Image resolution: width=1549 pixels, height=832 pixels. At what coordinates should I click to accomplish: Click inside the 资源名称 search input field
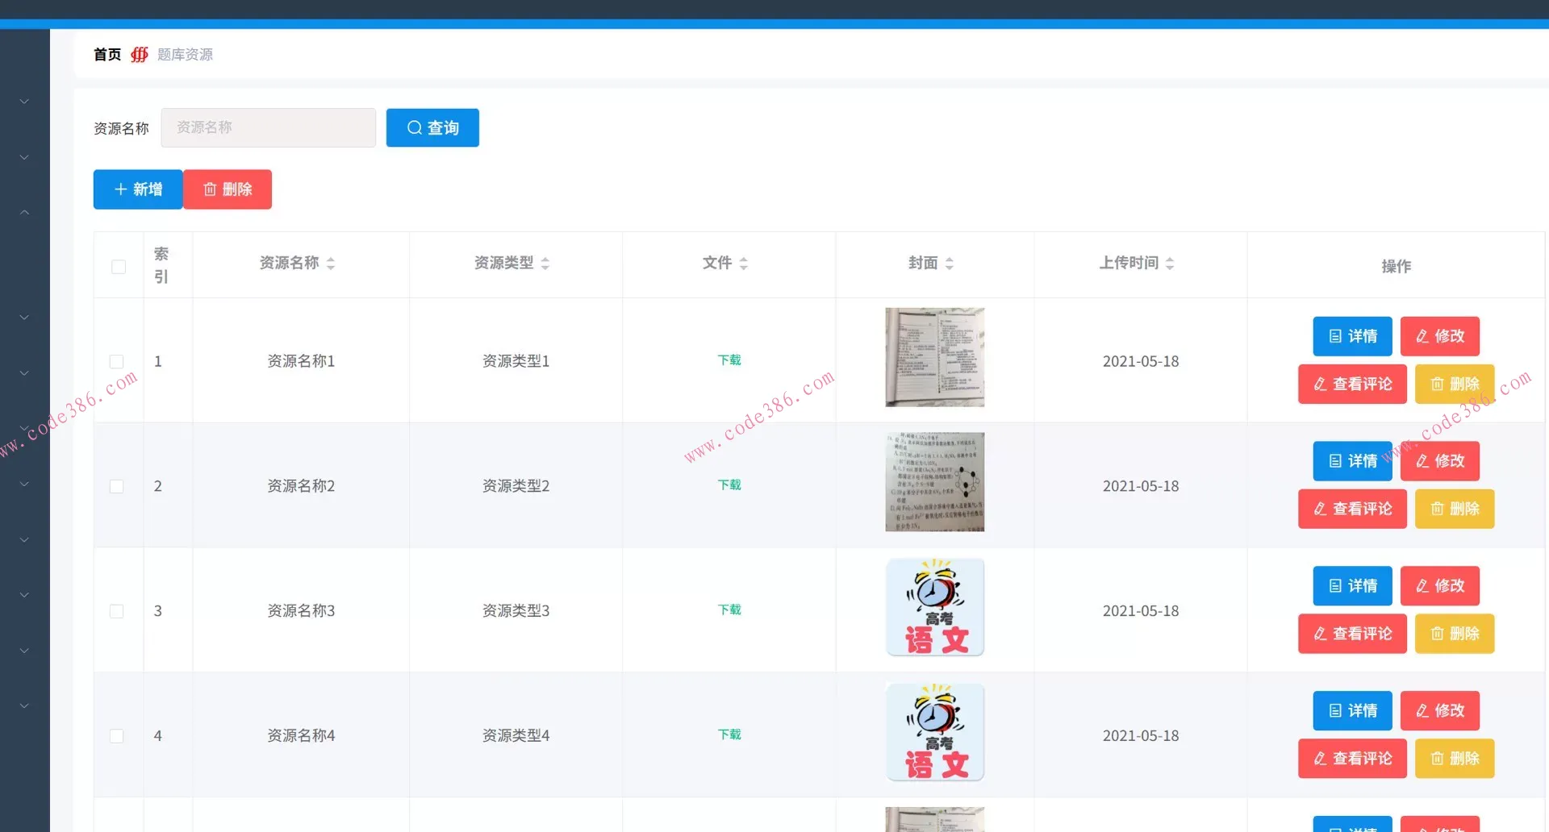click(268, 127)
